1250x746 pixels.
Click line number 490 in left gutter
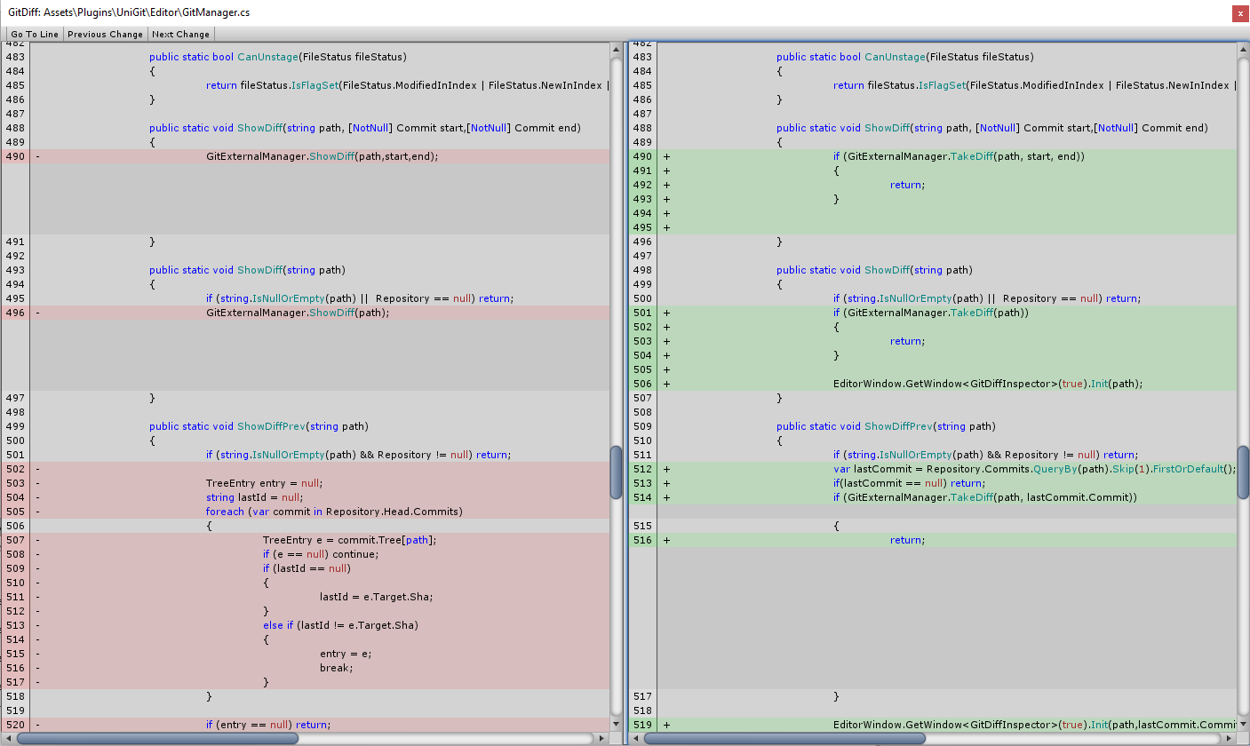(15, 156)
